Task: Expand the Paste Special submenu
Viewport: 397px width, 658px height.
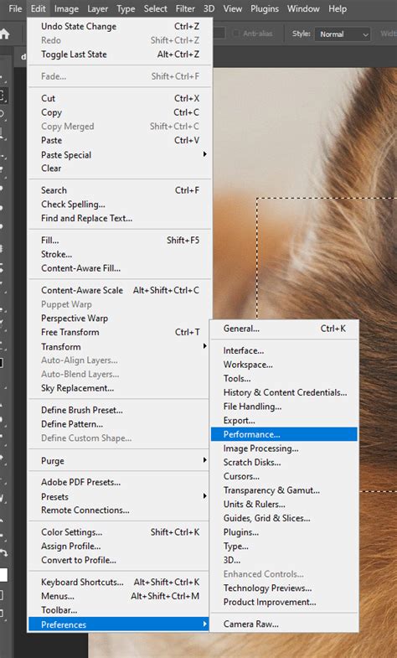Action: point(120,154)
